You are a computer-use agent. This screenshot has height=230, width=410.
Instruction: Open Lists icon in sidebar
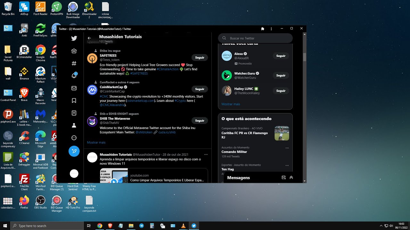coord(74,113)
